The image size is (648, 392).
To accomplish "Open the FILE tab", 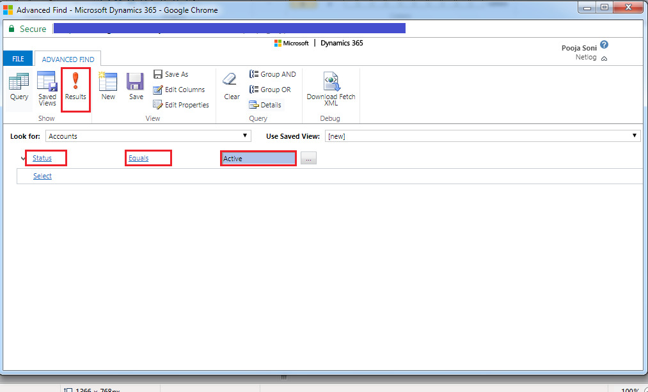I will pos(18,59).
